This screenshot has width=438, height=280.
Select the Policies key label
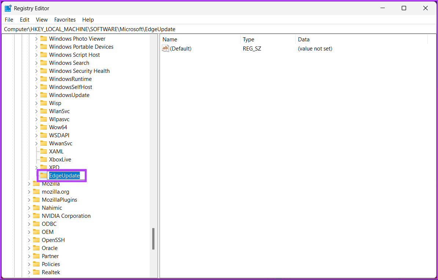pos(51,264)
